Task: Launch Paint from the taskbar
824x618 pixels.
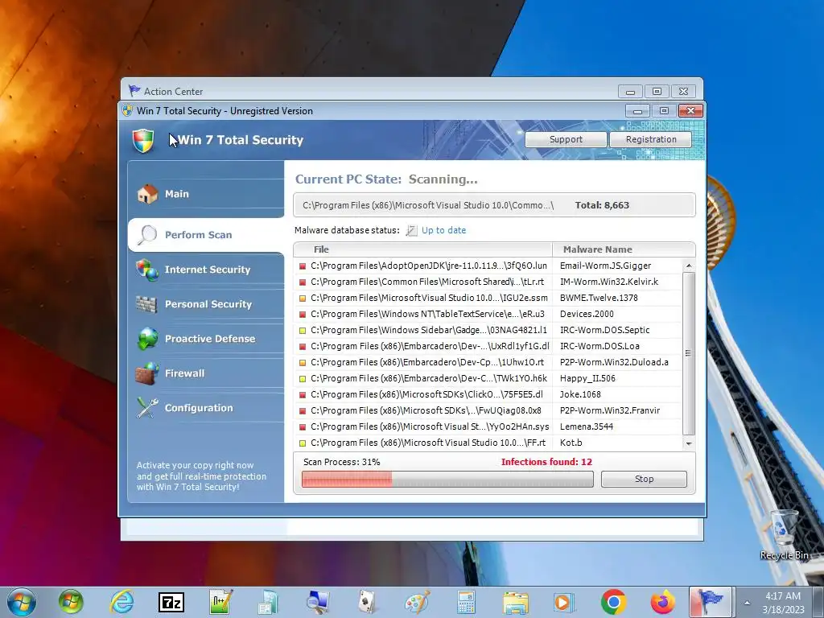Action: [418, 602]
